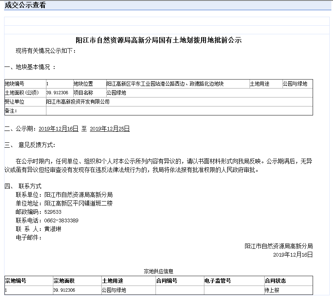Click the 项目名称 value 公园绿地

tap(116, 93)
